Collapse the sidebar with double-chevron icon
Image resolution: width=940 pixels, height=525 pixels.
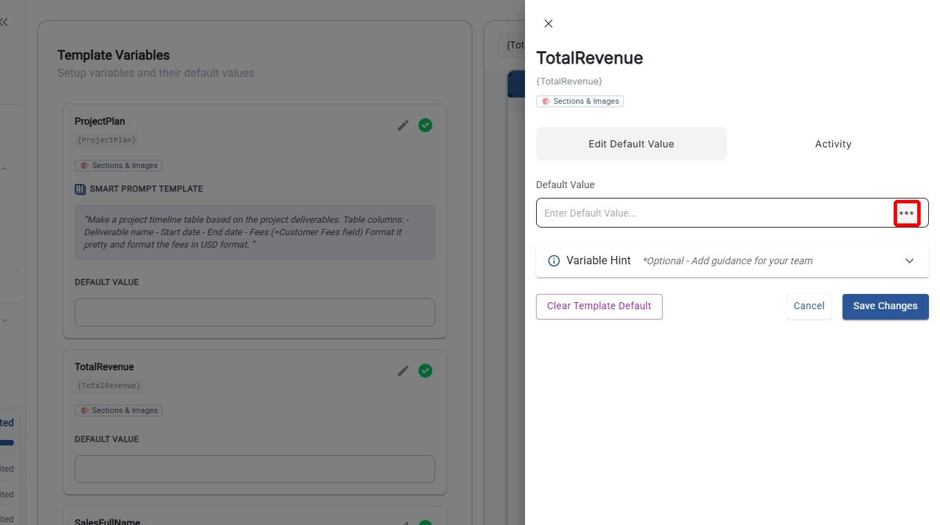pos(4,22)
